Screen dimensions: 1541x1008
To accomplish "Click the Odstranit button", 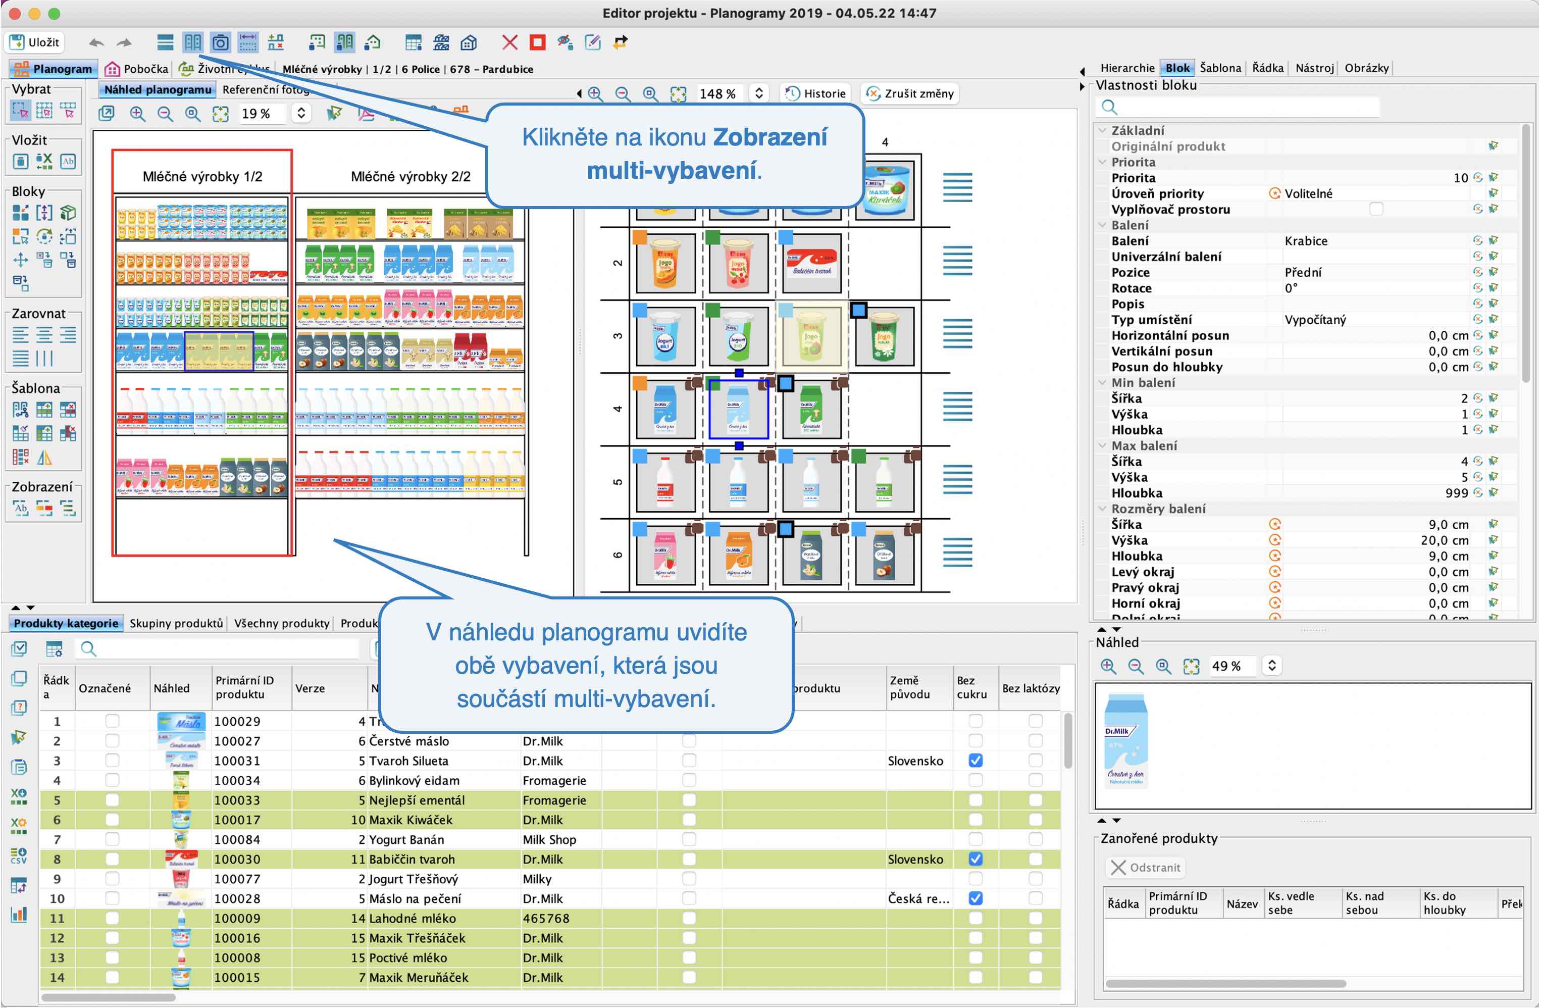I will pyautogui.click(x=1146, y=868).
